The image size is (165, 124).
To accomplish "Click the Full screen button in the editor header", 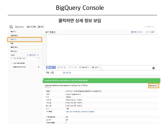I will [150, 32].
